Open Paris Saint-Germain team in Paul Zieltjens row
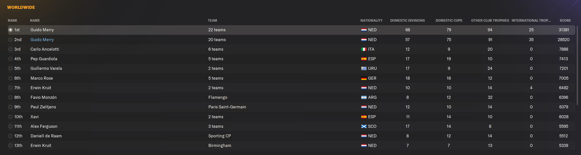The height and width of the screenshot is (155, 581). pyautogui.click(x=227, y=107)
